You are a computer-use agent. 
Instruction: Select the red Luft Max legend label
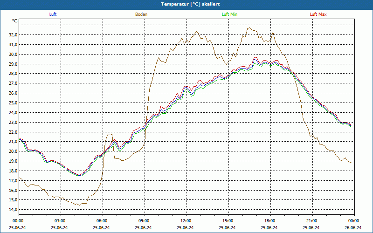pos(318,14)
